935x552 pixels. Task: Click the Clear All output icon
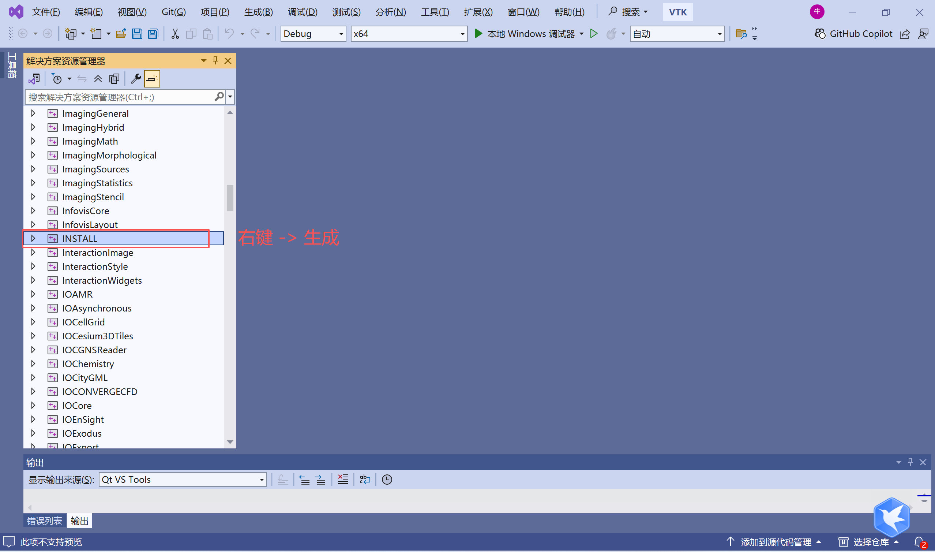click(343, 480)
